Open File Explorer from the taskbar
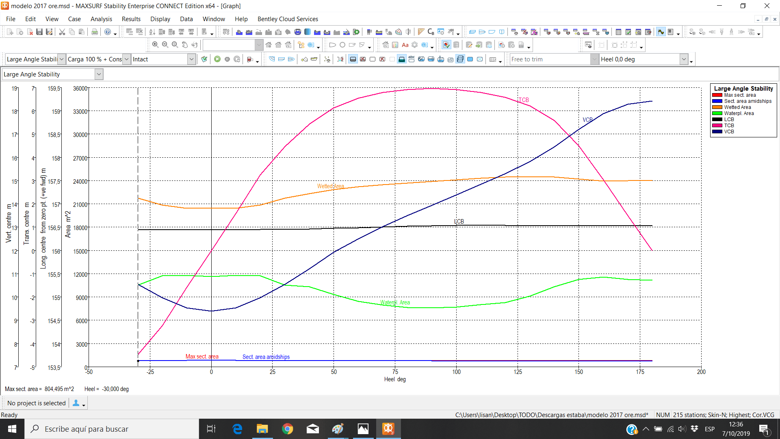This screenshot has width=780, height=439. click(262, 429)
